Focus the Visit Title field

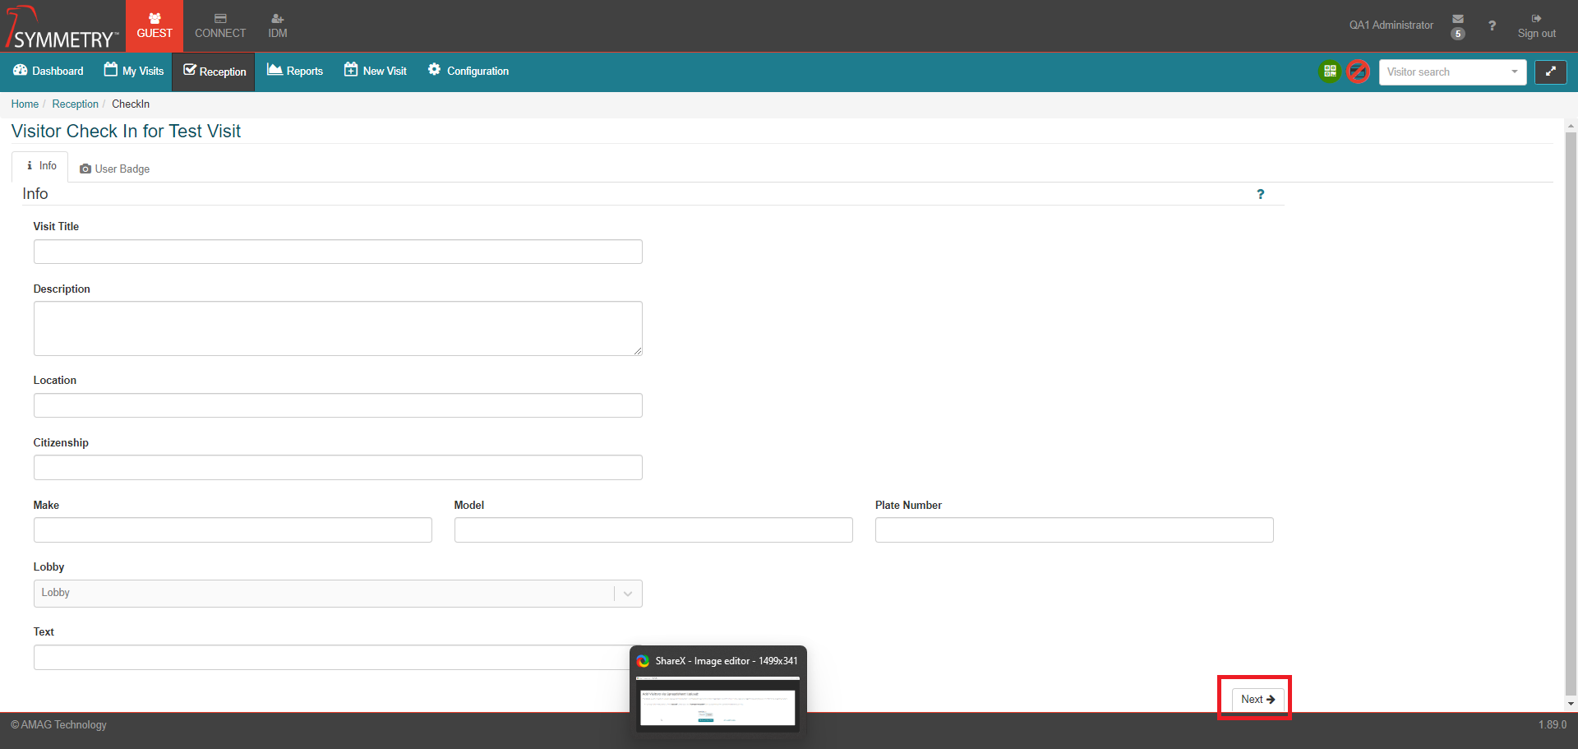pyautogui.click(x=338, y=252)
